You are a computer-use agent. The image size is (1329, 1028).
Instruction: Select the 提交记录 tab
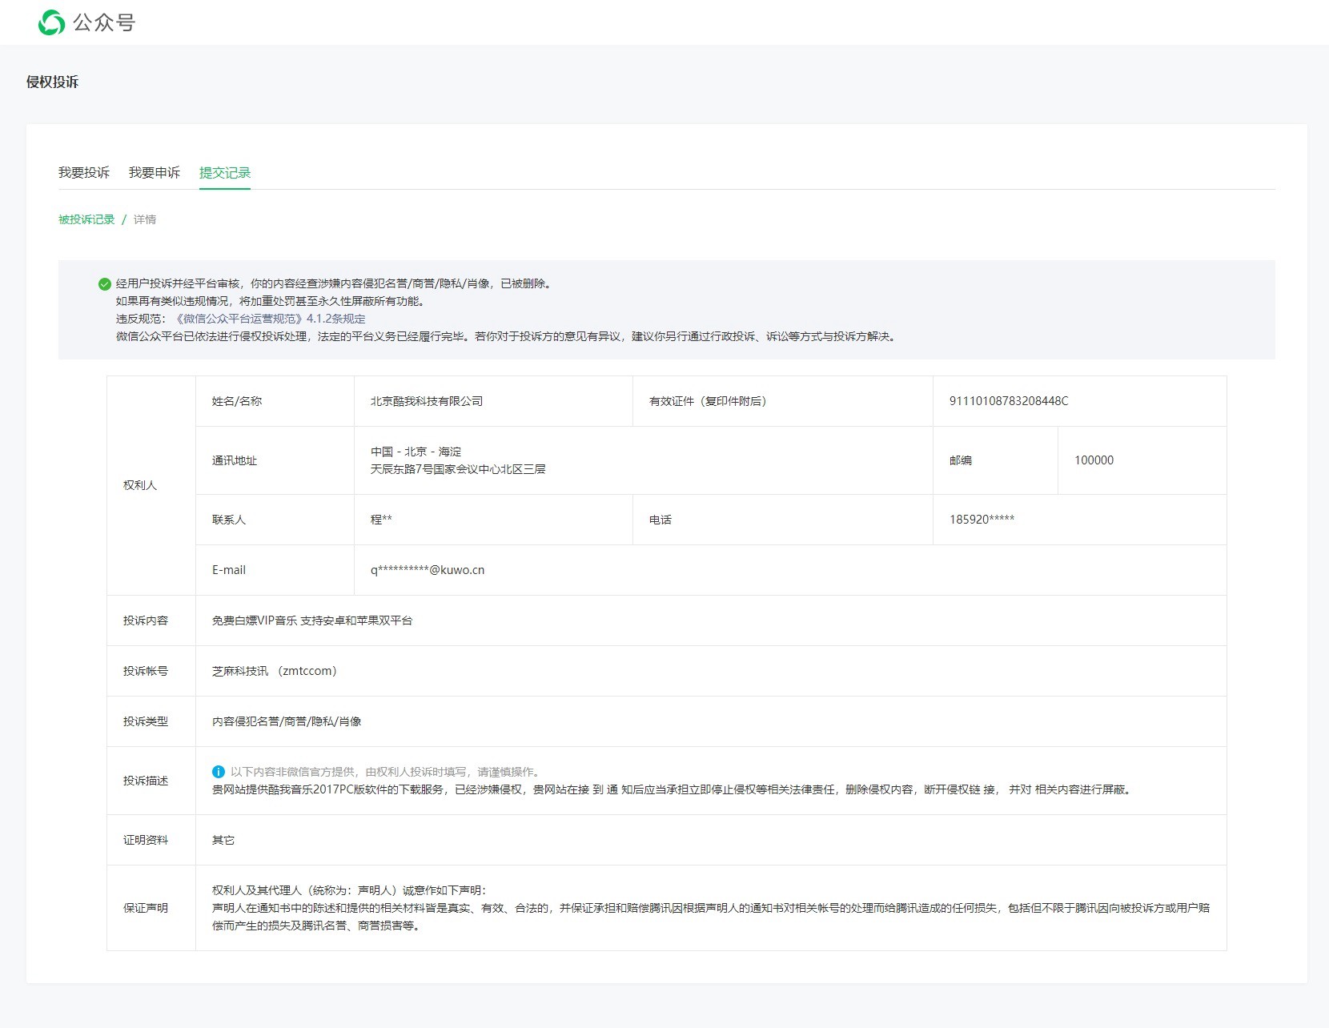[225, 173]
